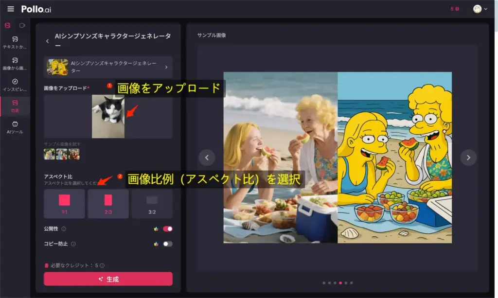Click the 生成 button
Viewport: 498px width, 298px height.
tap(108, 279)
